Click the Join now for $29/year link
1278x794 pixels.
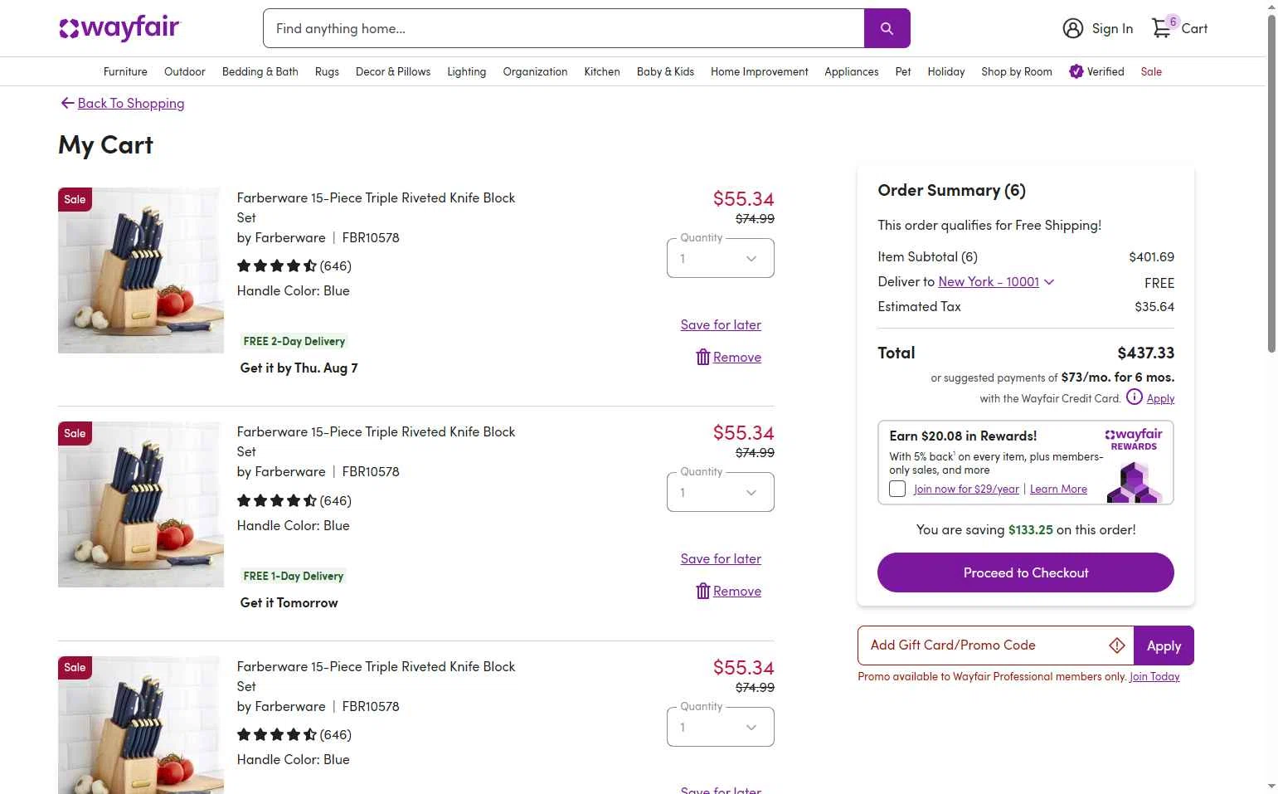click(x=966, y=489)
